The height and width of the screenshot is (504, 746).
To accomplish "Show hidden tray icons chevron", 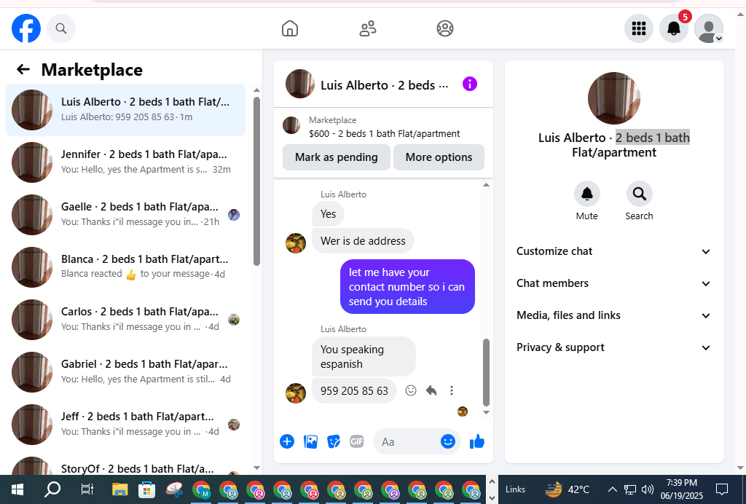I will (612, 489).
